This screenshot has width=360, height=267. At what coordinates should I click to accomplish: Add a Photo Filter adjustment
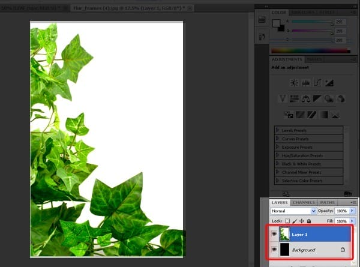click(329, 99)
